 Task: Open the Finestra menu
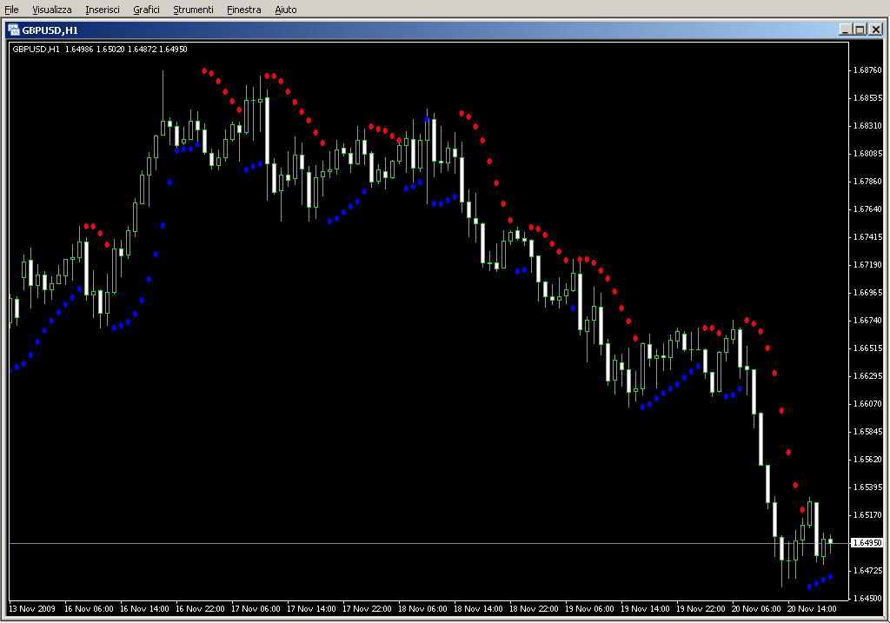point(244,10)
